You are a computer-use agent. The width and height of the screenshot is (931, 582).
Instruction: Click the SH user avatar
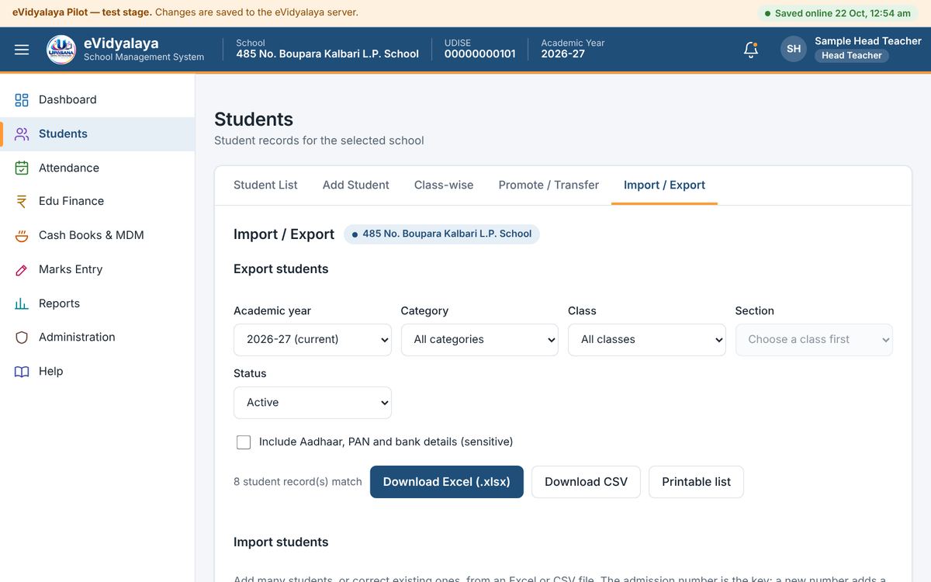pyautogui.click(x=794, y=49)
